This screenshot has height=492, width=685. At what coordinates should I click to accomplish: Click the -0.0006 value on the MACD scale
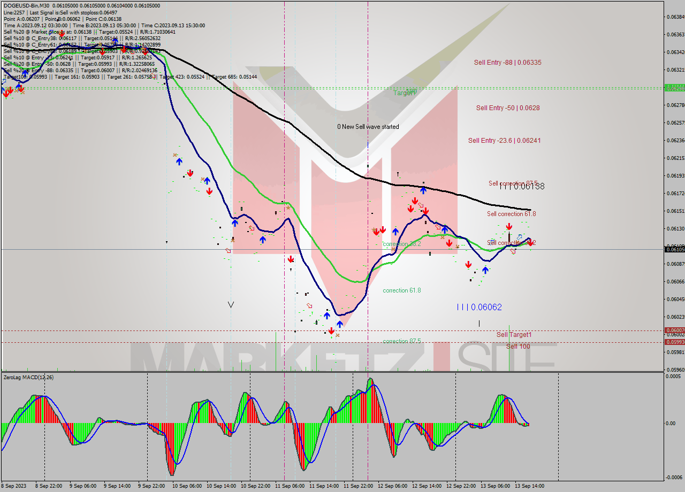(x=673, y=478)
